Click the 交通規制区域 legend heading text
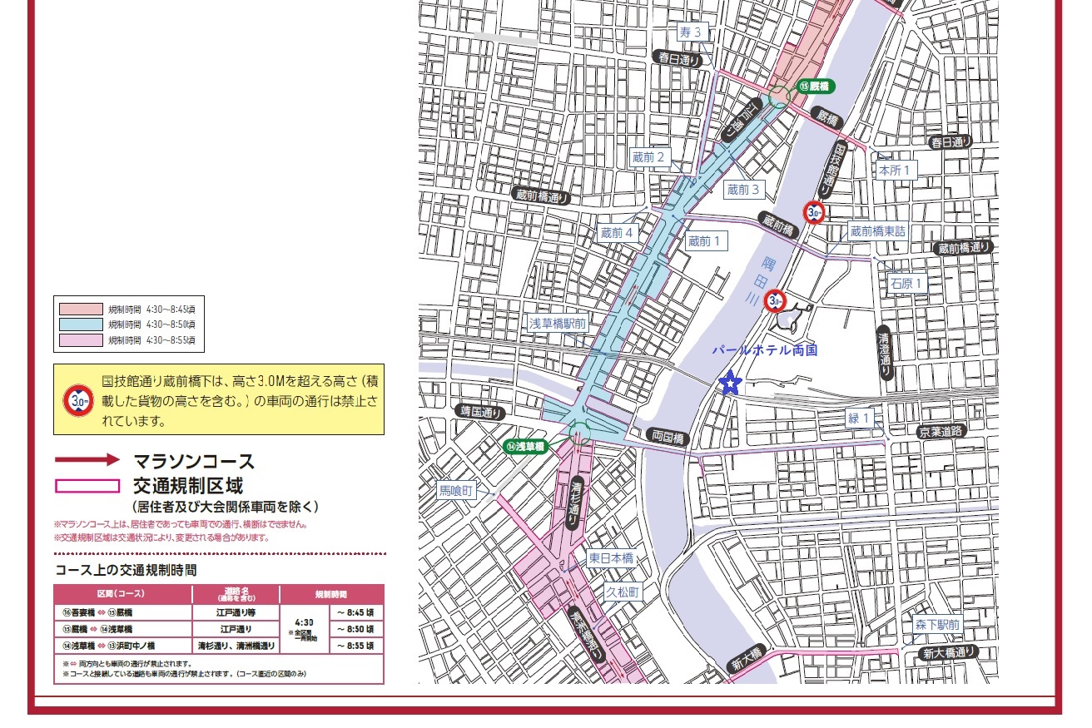The width and height of the screenshot is (1092, 728). [x=187, y=486]
